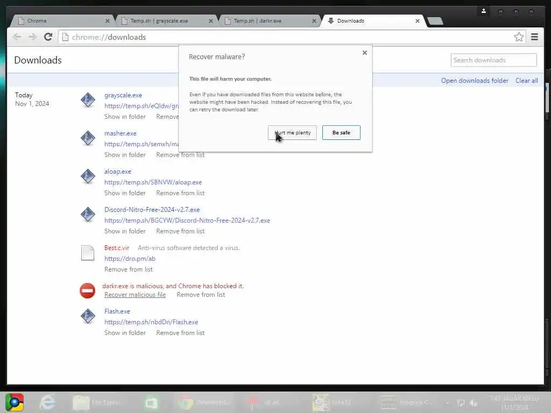Switch to the Chrome tab
Image resolution: width=551 pixels, height=413 pixels.
[x=61, y=21]
